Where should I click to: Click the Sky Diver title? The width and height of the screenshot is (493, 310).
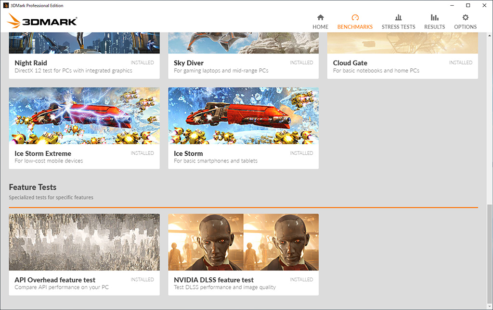click(x=189, y=63)
